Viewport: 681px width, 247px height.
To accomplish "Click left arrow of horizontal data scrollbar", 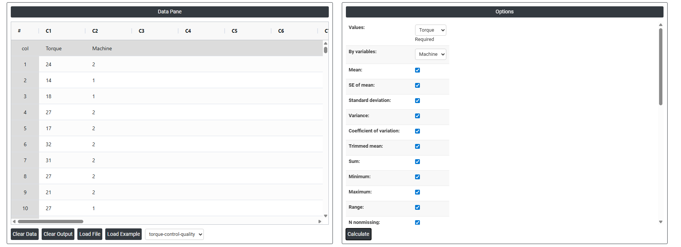I will click(x=14, y=221).
